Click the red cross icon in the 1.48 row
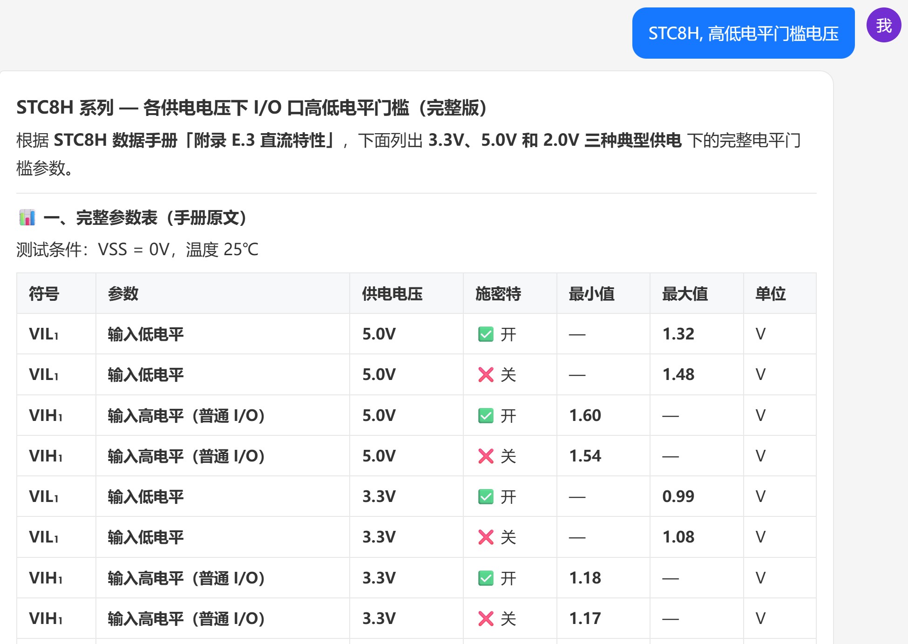 click(486, 375)
